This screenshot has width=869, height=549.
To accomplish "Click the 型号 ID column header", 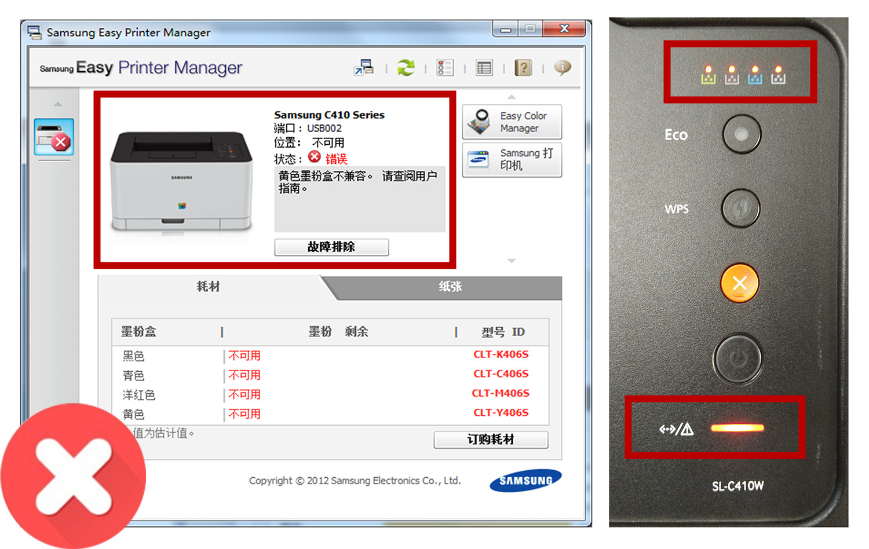I will click(503, 332).
